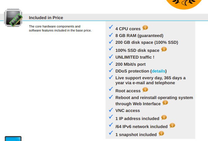Click the core hardware components description

click(60, 28)
